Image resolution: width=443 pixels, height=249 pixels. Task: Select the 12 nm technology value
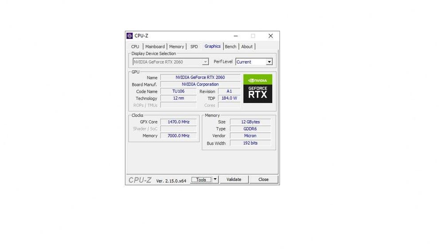coord(178,98)
